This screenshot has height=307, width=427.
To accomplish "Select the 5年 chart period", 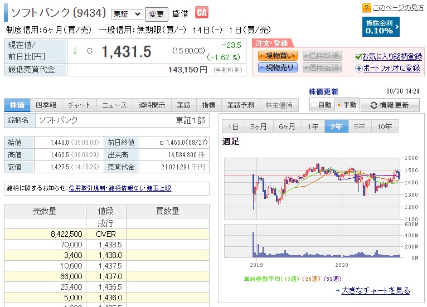I will pos(360,126).
